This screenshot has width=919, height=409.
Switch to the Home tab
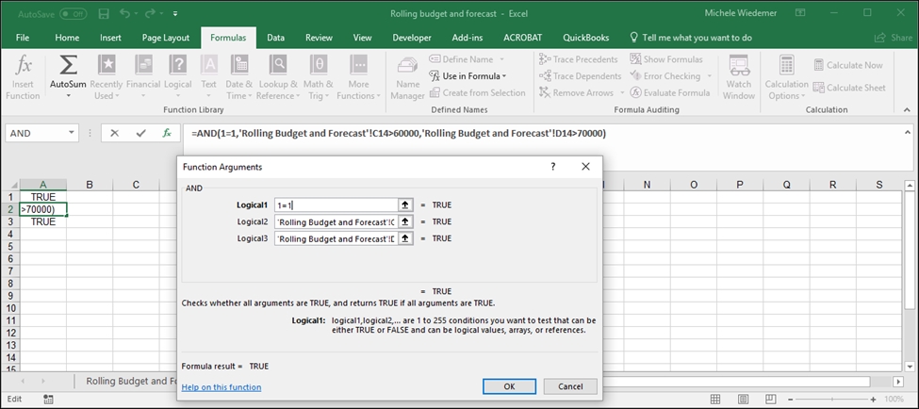[67, 38]
